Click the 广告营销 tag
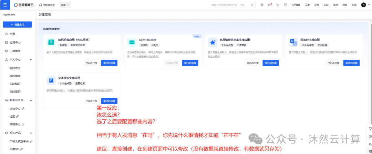This screenshot has height=154, width=372. 241,45
